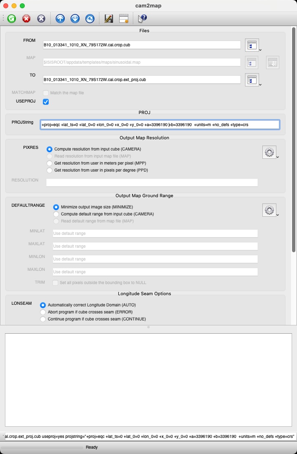Open the preferences window icon in the toolbar
297x454 pixels.
point(124,19)
